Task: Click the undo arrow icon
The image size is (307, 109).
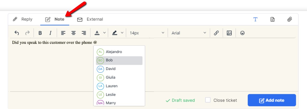Action: coord(17,33)
